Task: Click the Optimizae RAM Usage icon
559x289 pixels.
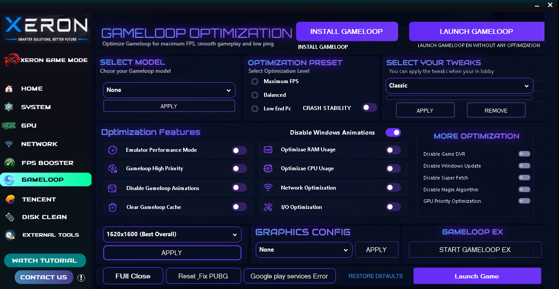Action: [268, 150]
